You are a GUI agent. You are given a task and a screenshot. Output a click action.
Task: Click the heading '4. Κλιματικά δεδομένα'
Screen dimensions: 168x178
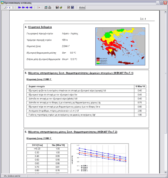[38, 27]
